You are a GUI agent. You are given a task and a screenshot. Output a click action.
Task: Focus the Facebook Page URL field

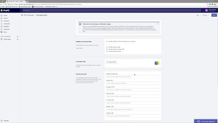(x=133, y=77)
